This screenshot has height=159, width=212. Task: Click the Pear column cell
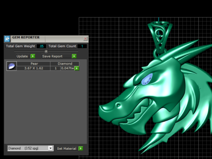[x=34, y=64]
